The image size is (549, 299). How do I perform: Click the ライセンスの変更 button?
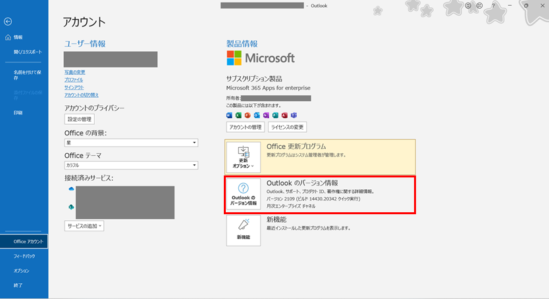[x=288, y=127]
